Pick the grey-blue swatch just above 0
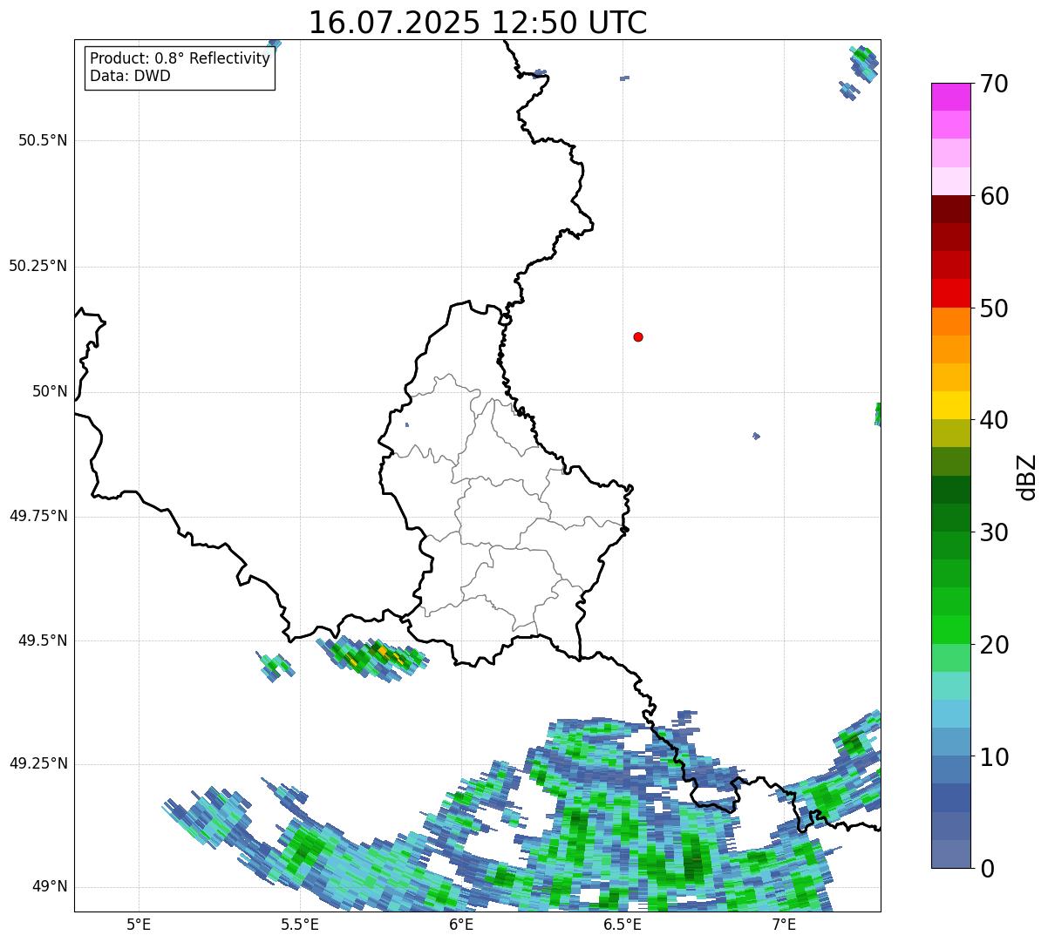 [x=950, y=854]
